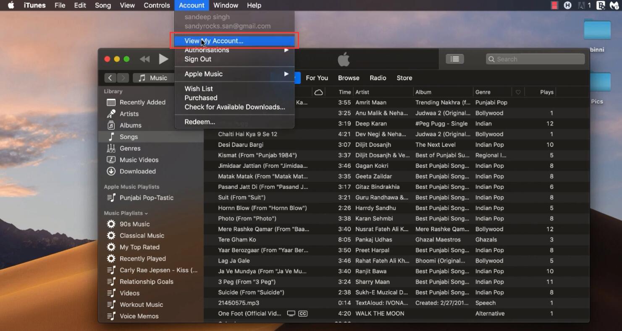Switch to the Store tab
622x331 pixels.
tap(404, 78)
